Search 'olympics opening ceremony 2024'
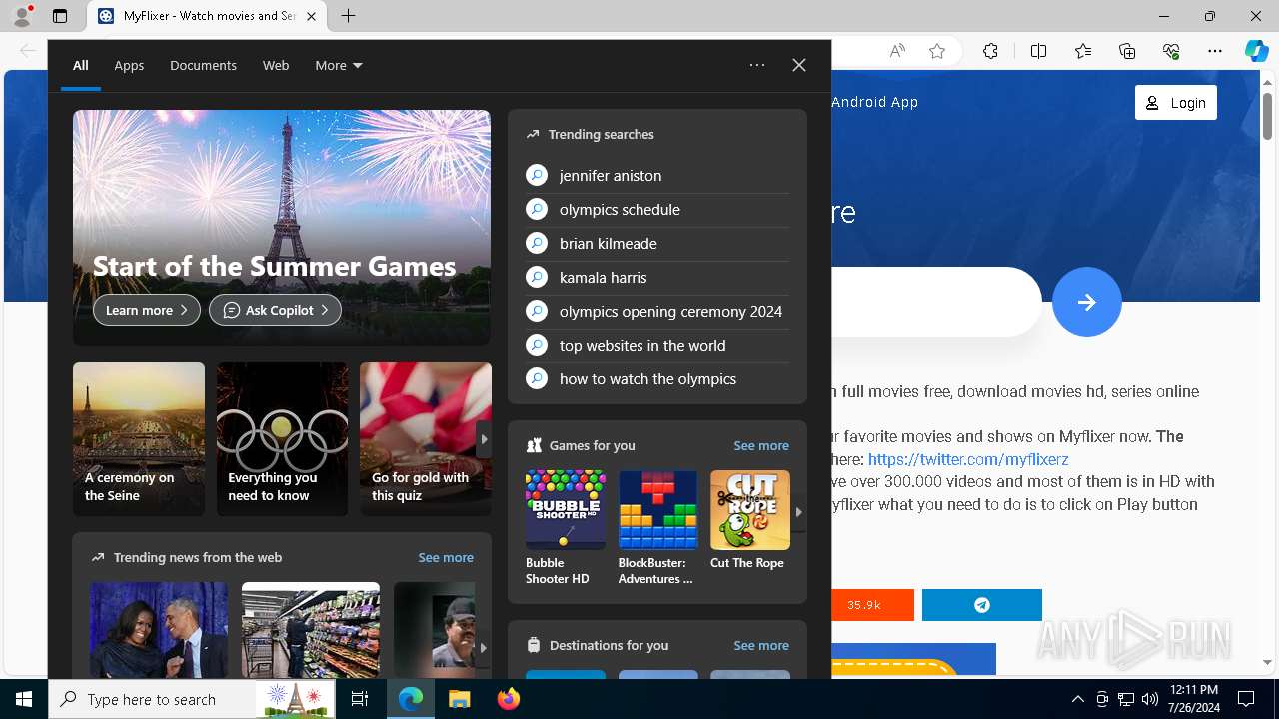The width and height of the screenshot is (1279, 719). (x=657, y=311)
